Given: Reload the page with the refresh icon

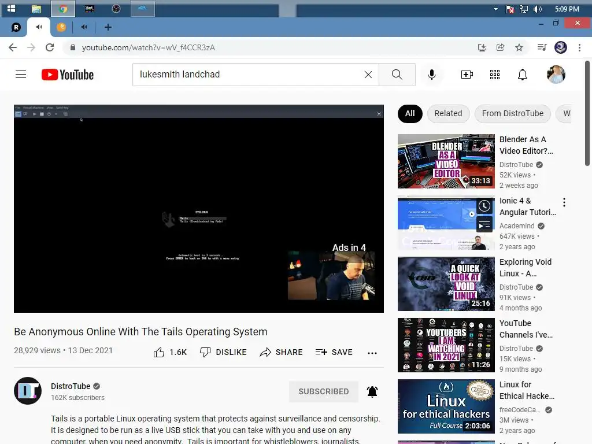Looking at the screenshot, I should [x=50, y=47].
